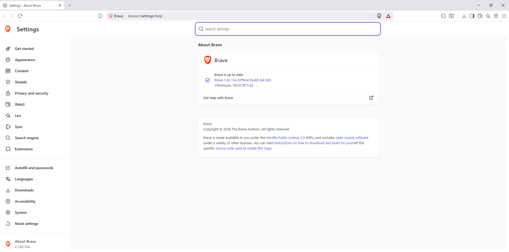The width and height of the screenshot is (509, 252).
Task: Click the Settings - About Brave tab
Action: click(32, 5)
